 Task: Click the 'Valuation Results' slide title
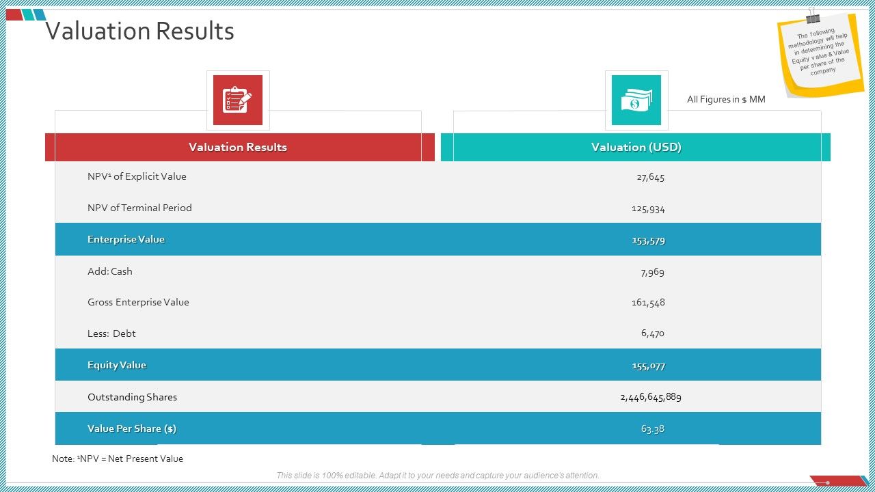coord(139,31)
